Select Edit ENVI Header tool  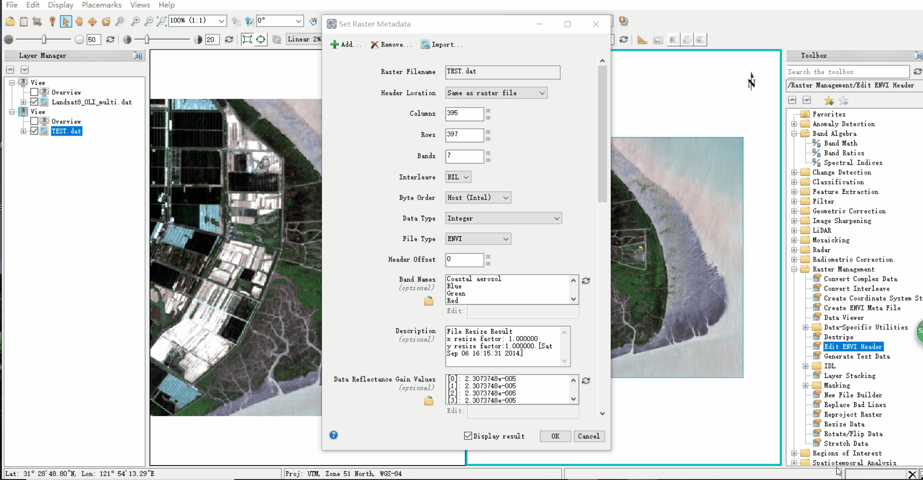pyautogui.click(x=853, y=347)
